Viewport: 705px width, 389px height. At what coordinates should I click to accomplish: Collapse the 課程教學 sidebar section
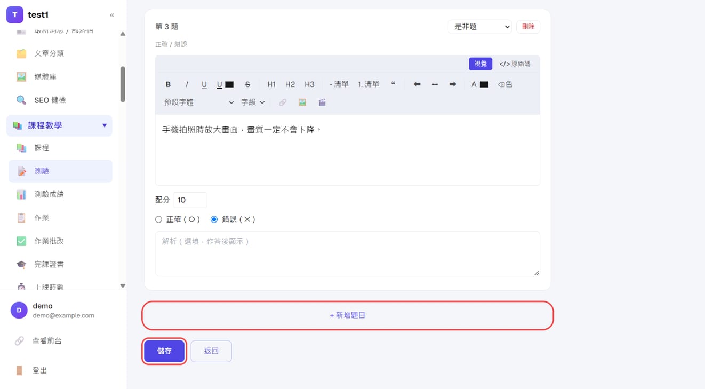click(x=60, y=125)
